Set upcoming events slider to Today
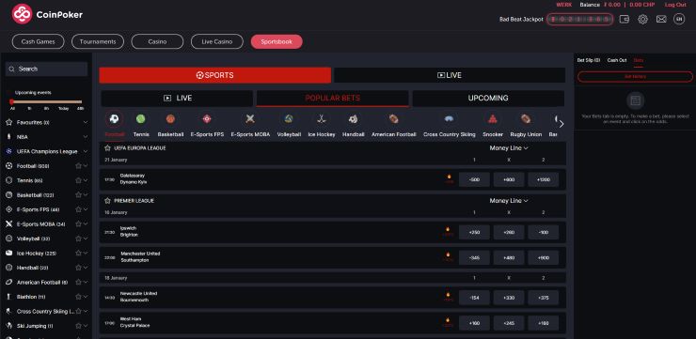The width and height of the screenshot is (696, 339). pos(63,109)
